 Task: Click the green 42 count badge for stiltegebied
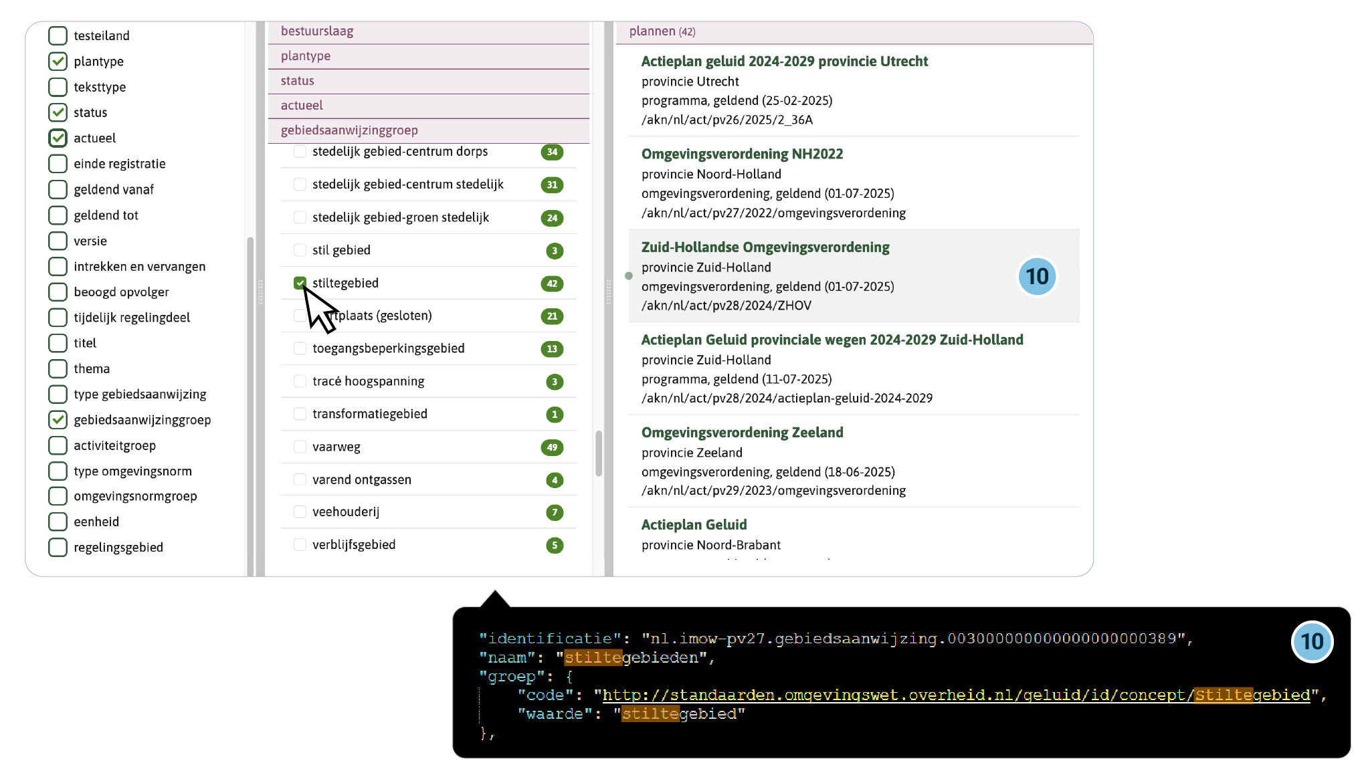click(552, 284)
